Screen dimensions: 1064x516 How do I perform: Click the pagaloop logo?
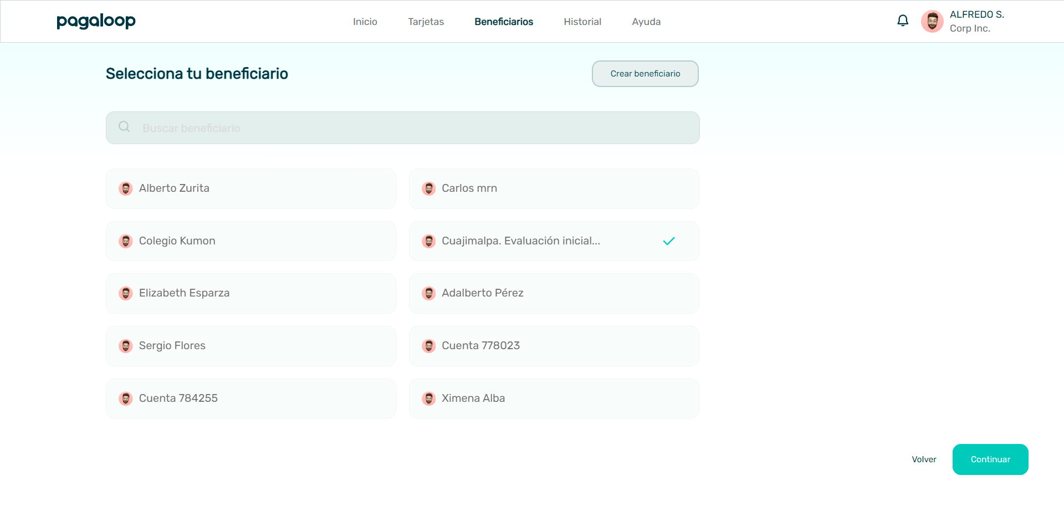[x=96, y=21]
